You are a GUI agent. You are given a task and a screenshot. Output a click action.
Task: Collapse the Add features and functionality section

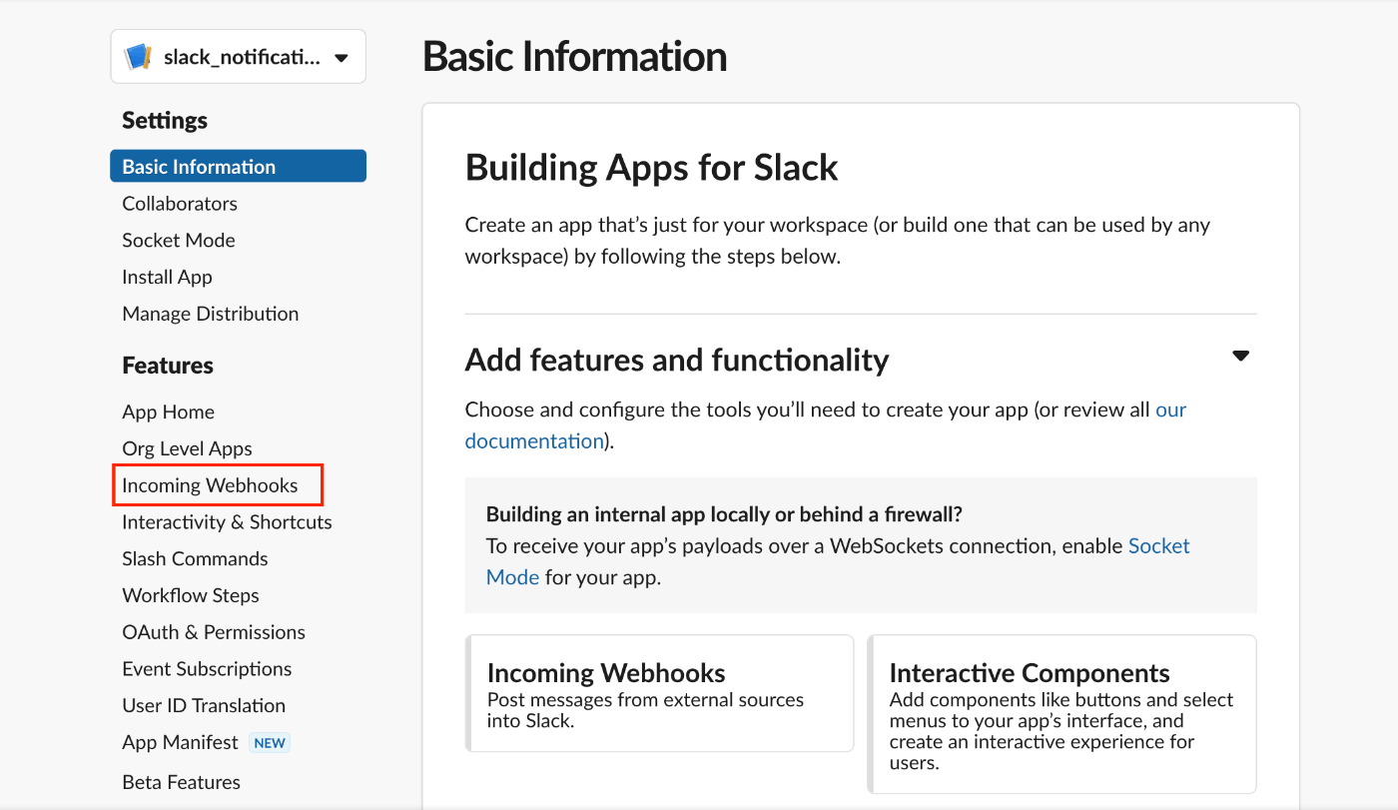(x=1240, y=356)
